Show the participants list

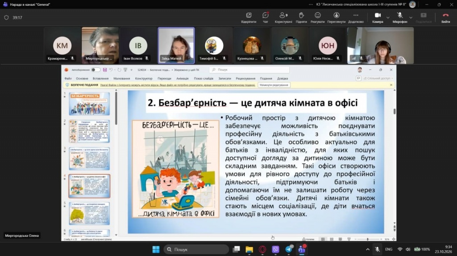283,17
